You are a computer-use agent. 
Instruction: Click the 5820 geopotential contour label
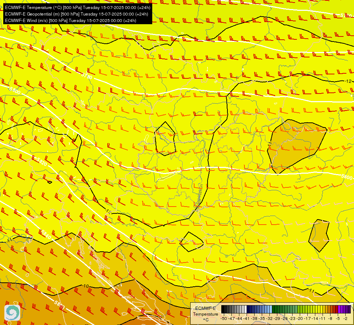(x=42, y=161)
